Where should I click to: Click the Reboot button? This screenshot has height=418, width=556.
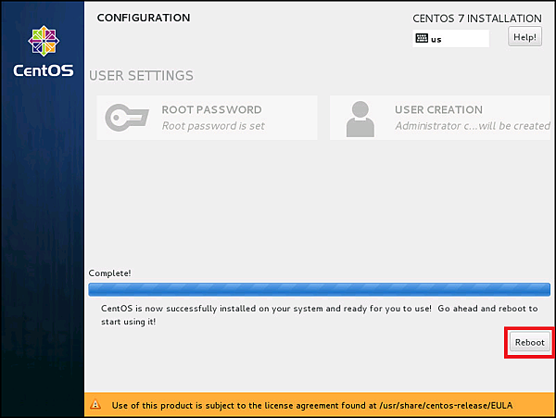click(530, 342)
